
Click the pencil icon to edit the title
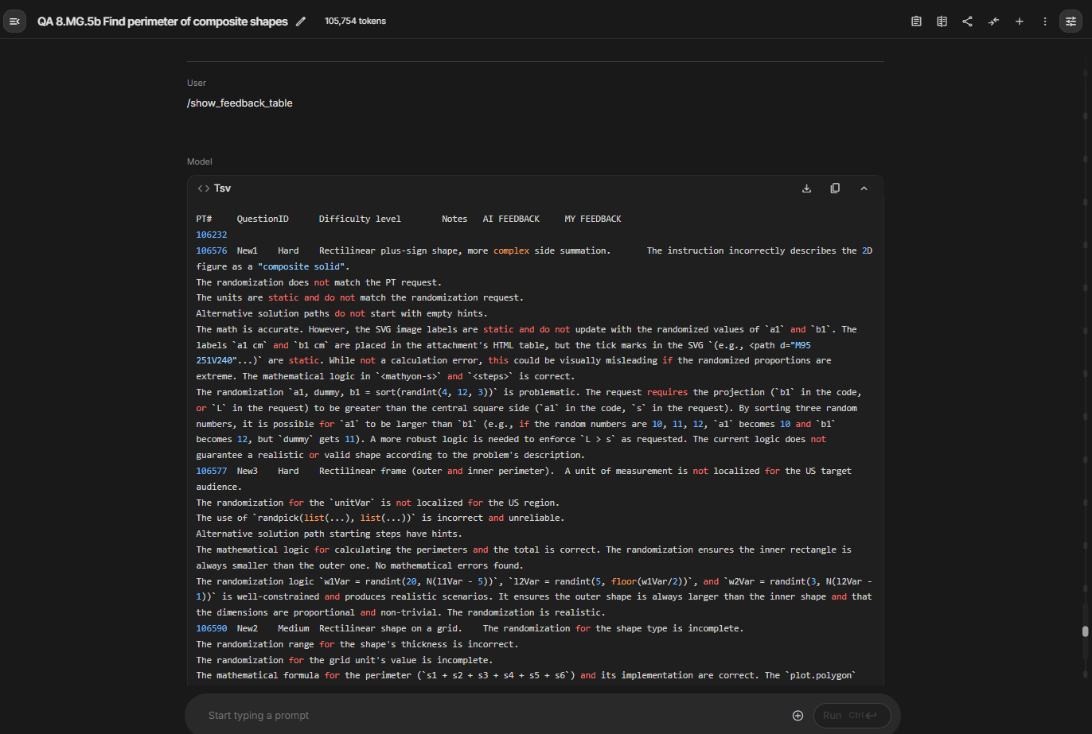301,21
